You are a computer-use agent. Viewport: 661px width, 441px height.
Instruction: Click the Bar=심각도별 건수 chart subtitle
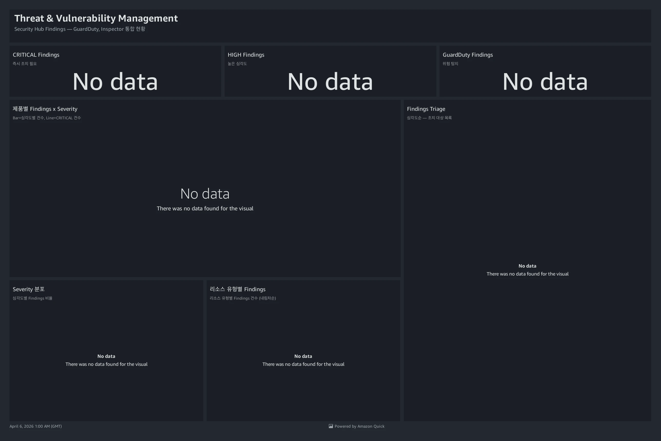[x=47, y=118]
